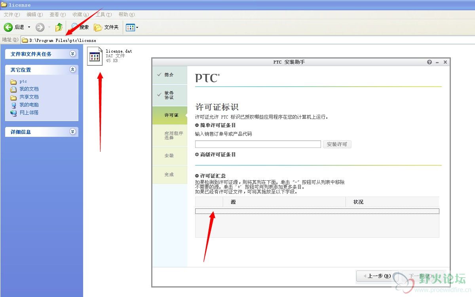Minimize the PTC 安装助手 window
The width and height of the screenshot is (475, 297).
tap(437, 62)
